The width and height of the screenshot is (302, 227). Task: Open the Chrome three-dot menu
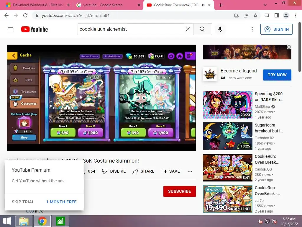(296, 15)
